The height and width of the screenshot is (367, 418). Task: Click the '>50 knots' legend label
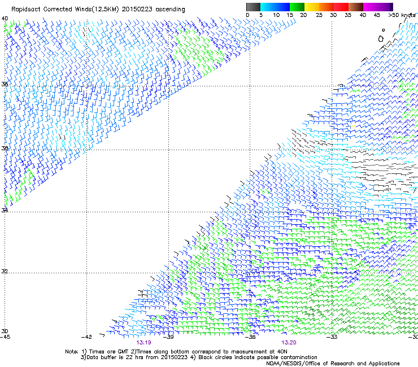pos(402,15)
